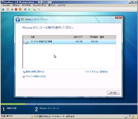The image size is (138, 119).
Task: Click the keyboard icon in the status bar
Action: (x=126, y=116)
